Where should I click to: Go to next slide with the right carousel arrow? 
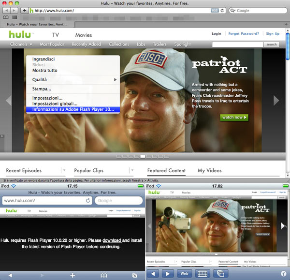tap(276, 101)
